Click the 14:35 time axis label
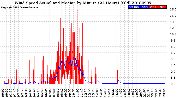The width and height of the screenshot is (180, 98). tap(101, 93)
